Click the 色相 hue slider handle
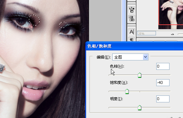 pyautogui.click(x=140, y=75)
